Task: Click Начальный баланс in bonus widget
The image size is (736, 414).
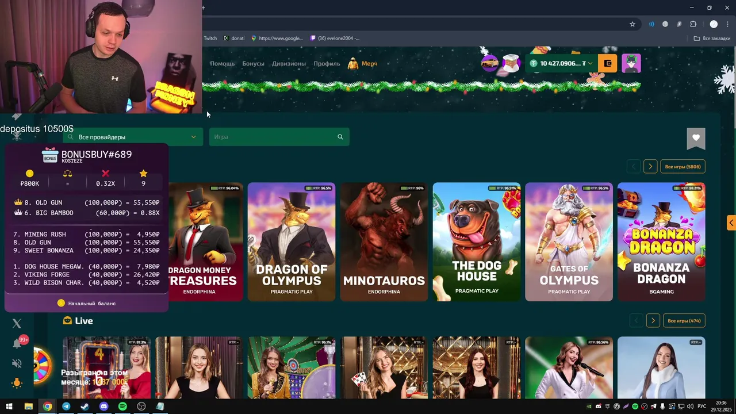Action: (86, 303)
